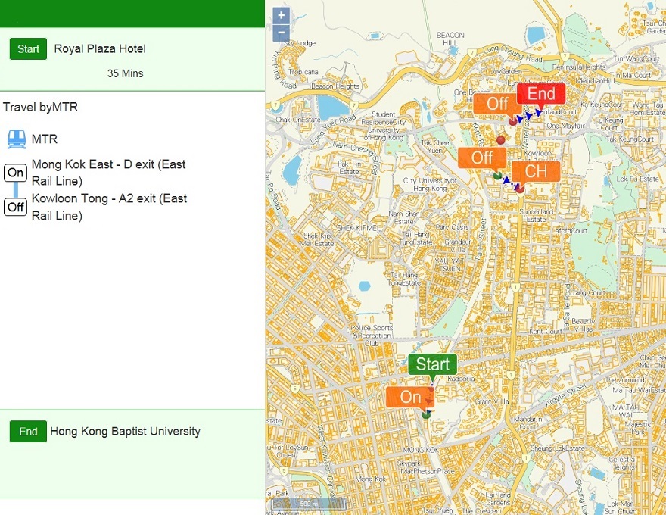
Task: Select the orange CH marker on the map
Action: pyautogui.click(x=536, y=172)
